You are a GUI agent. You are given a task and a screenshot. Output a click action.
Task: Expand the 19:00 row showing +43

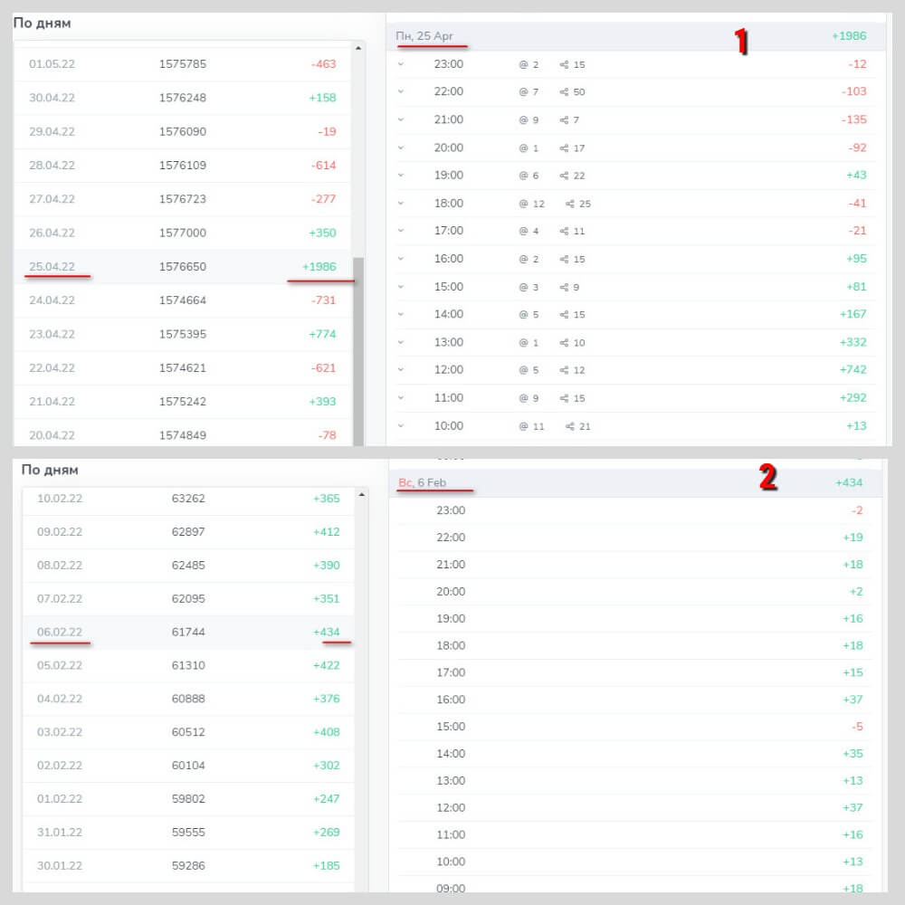click(401, 176)
